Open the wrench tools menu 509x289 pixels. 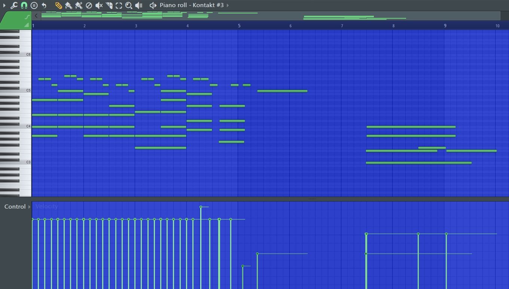click(14, 5)
